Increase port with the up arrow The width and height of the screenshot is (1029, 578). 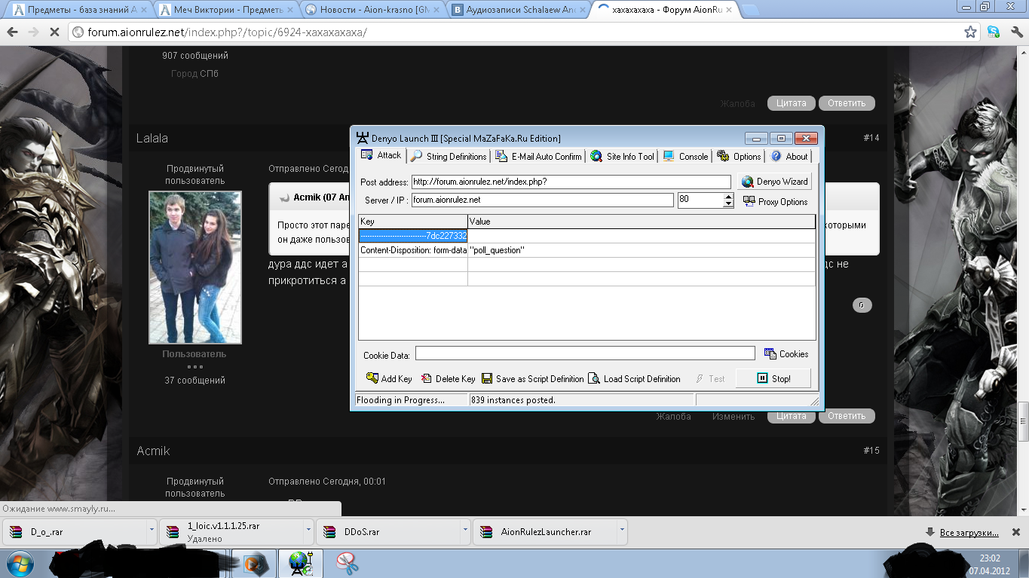click(x=728, y=197)
